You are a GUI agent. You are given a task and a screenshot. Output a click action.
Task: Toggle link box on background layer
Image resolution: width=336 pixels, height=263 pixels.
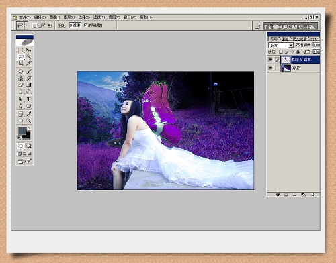pos(277,68)
